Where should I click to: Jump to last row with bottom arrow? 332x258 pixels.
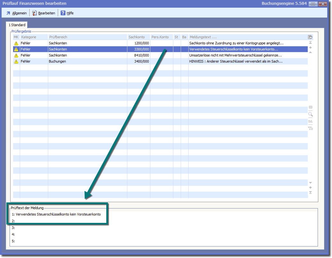pos(310,193)
